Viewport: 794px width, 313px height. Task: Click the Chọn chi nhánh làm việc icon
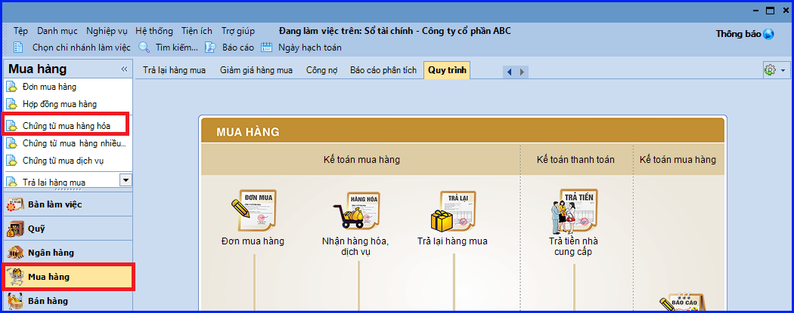pos(18,48)
